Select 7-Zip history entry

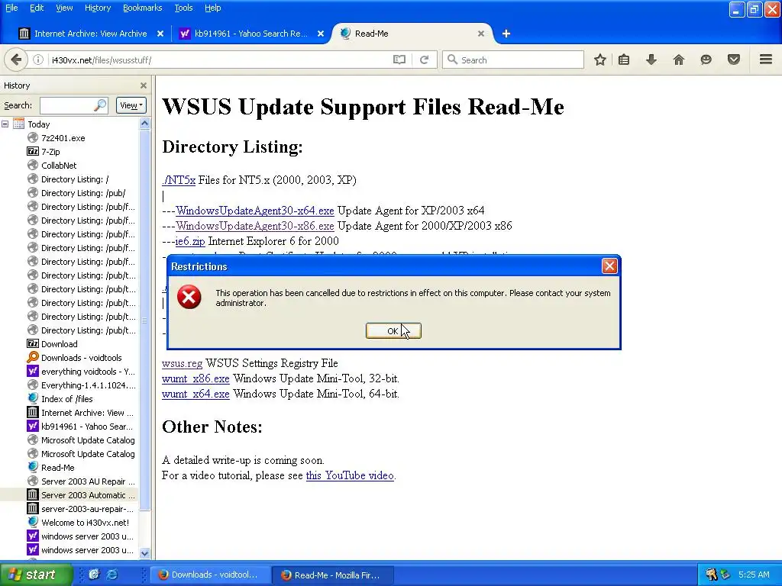[x=51, y=152]
